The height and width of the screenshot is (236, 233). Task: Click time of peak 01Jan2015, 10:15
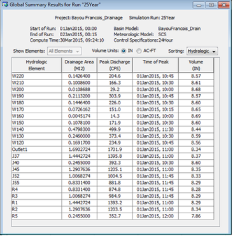(x=155, y=109)
